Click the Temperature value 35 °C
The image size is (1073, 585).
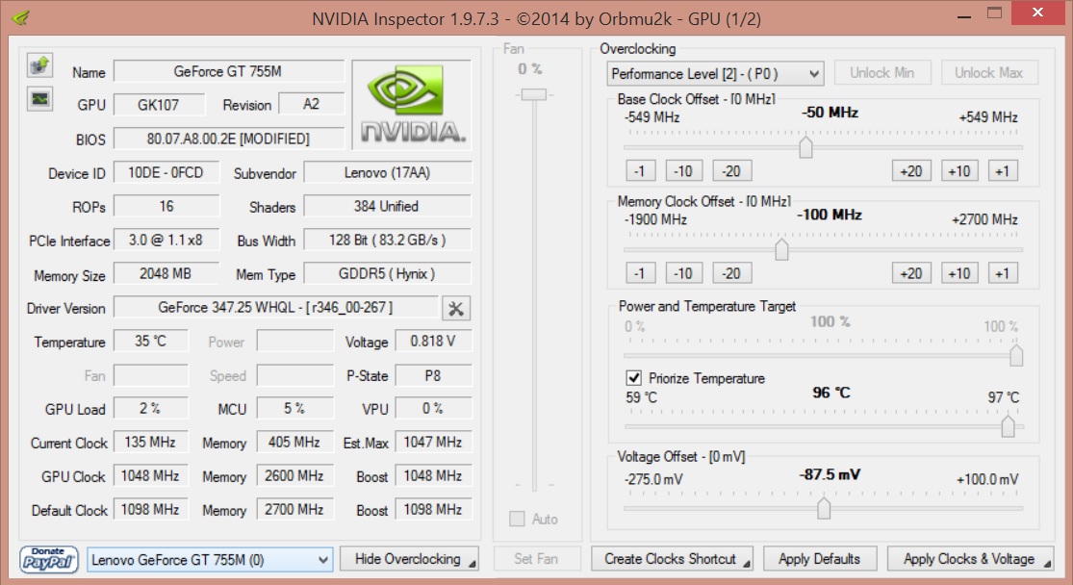pyautogui.click(x=150, y=341)
